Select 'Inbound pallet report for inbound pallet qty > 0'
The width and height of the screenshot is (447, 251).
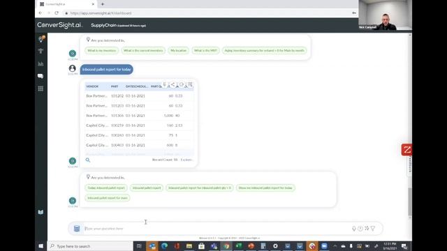(x=200, y=188)
